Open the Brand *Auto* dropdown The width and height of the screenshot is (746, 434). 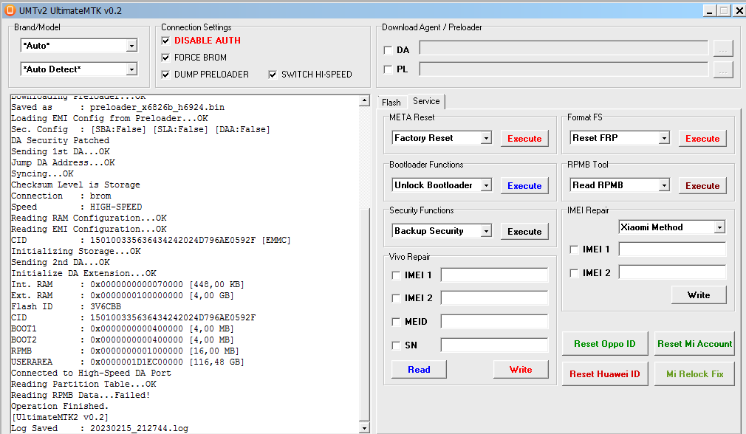(x=131, y=46)
